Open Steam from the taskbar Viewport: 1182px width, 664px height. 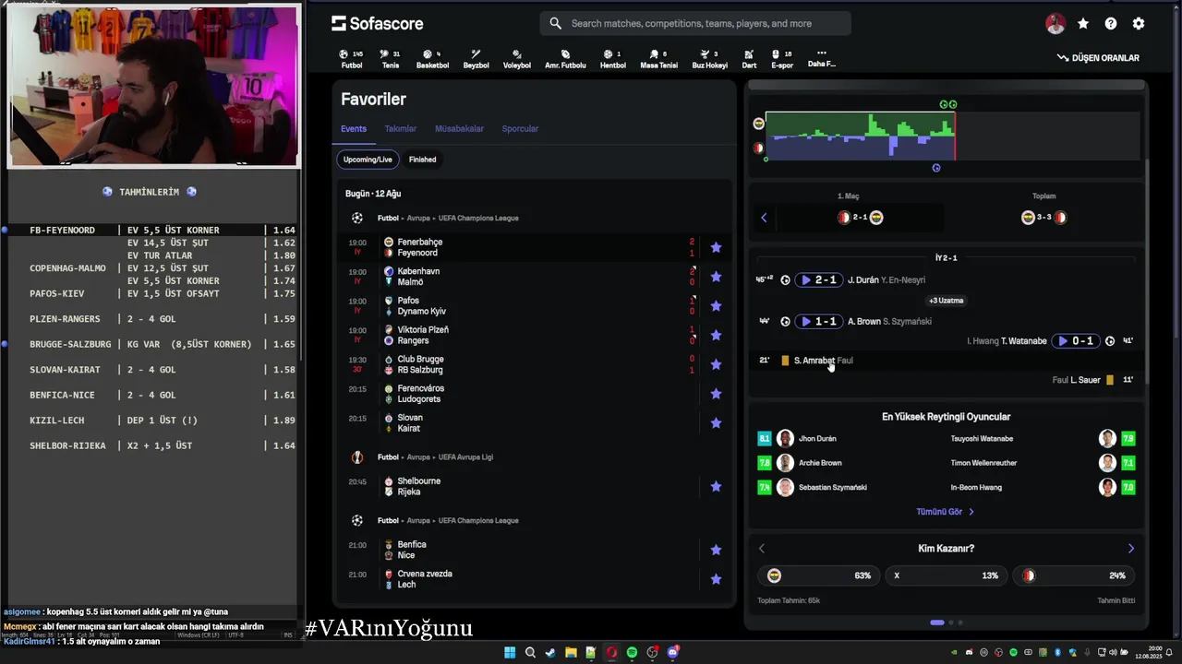coord(550,653)
